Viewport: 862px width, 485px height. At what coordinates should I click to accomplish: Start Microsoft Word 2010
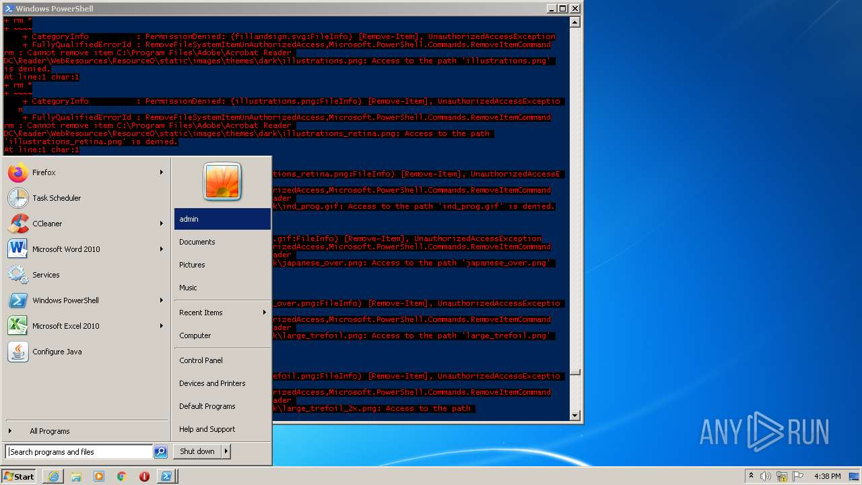[x=86, y=249]
